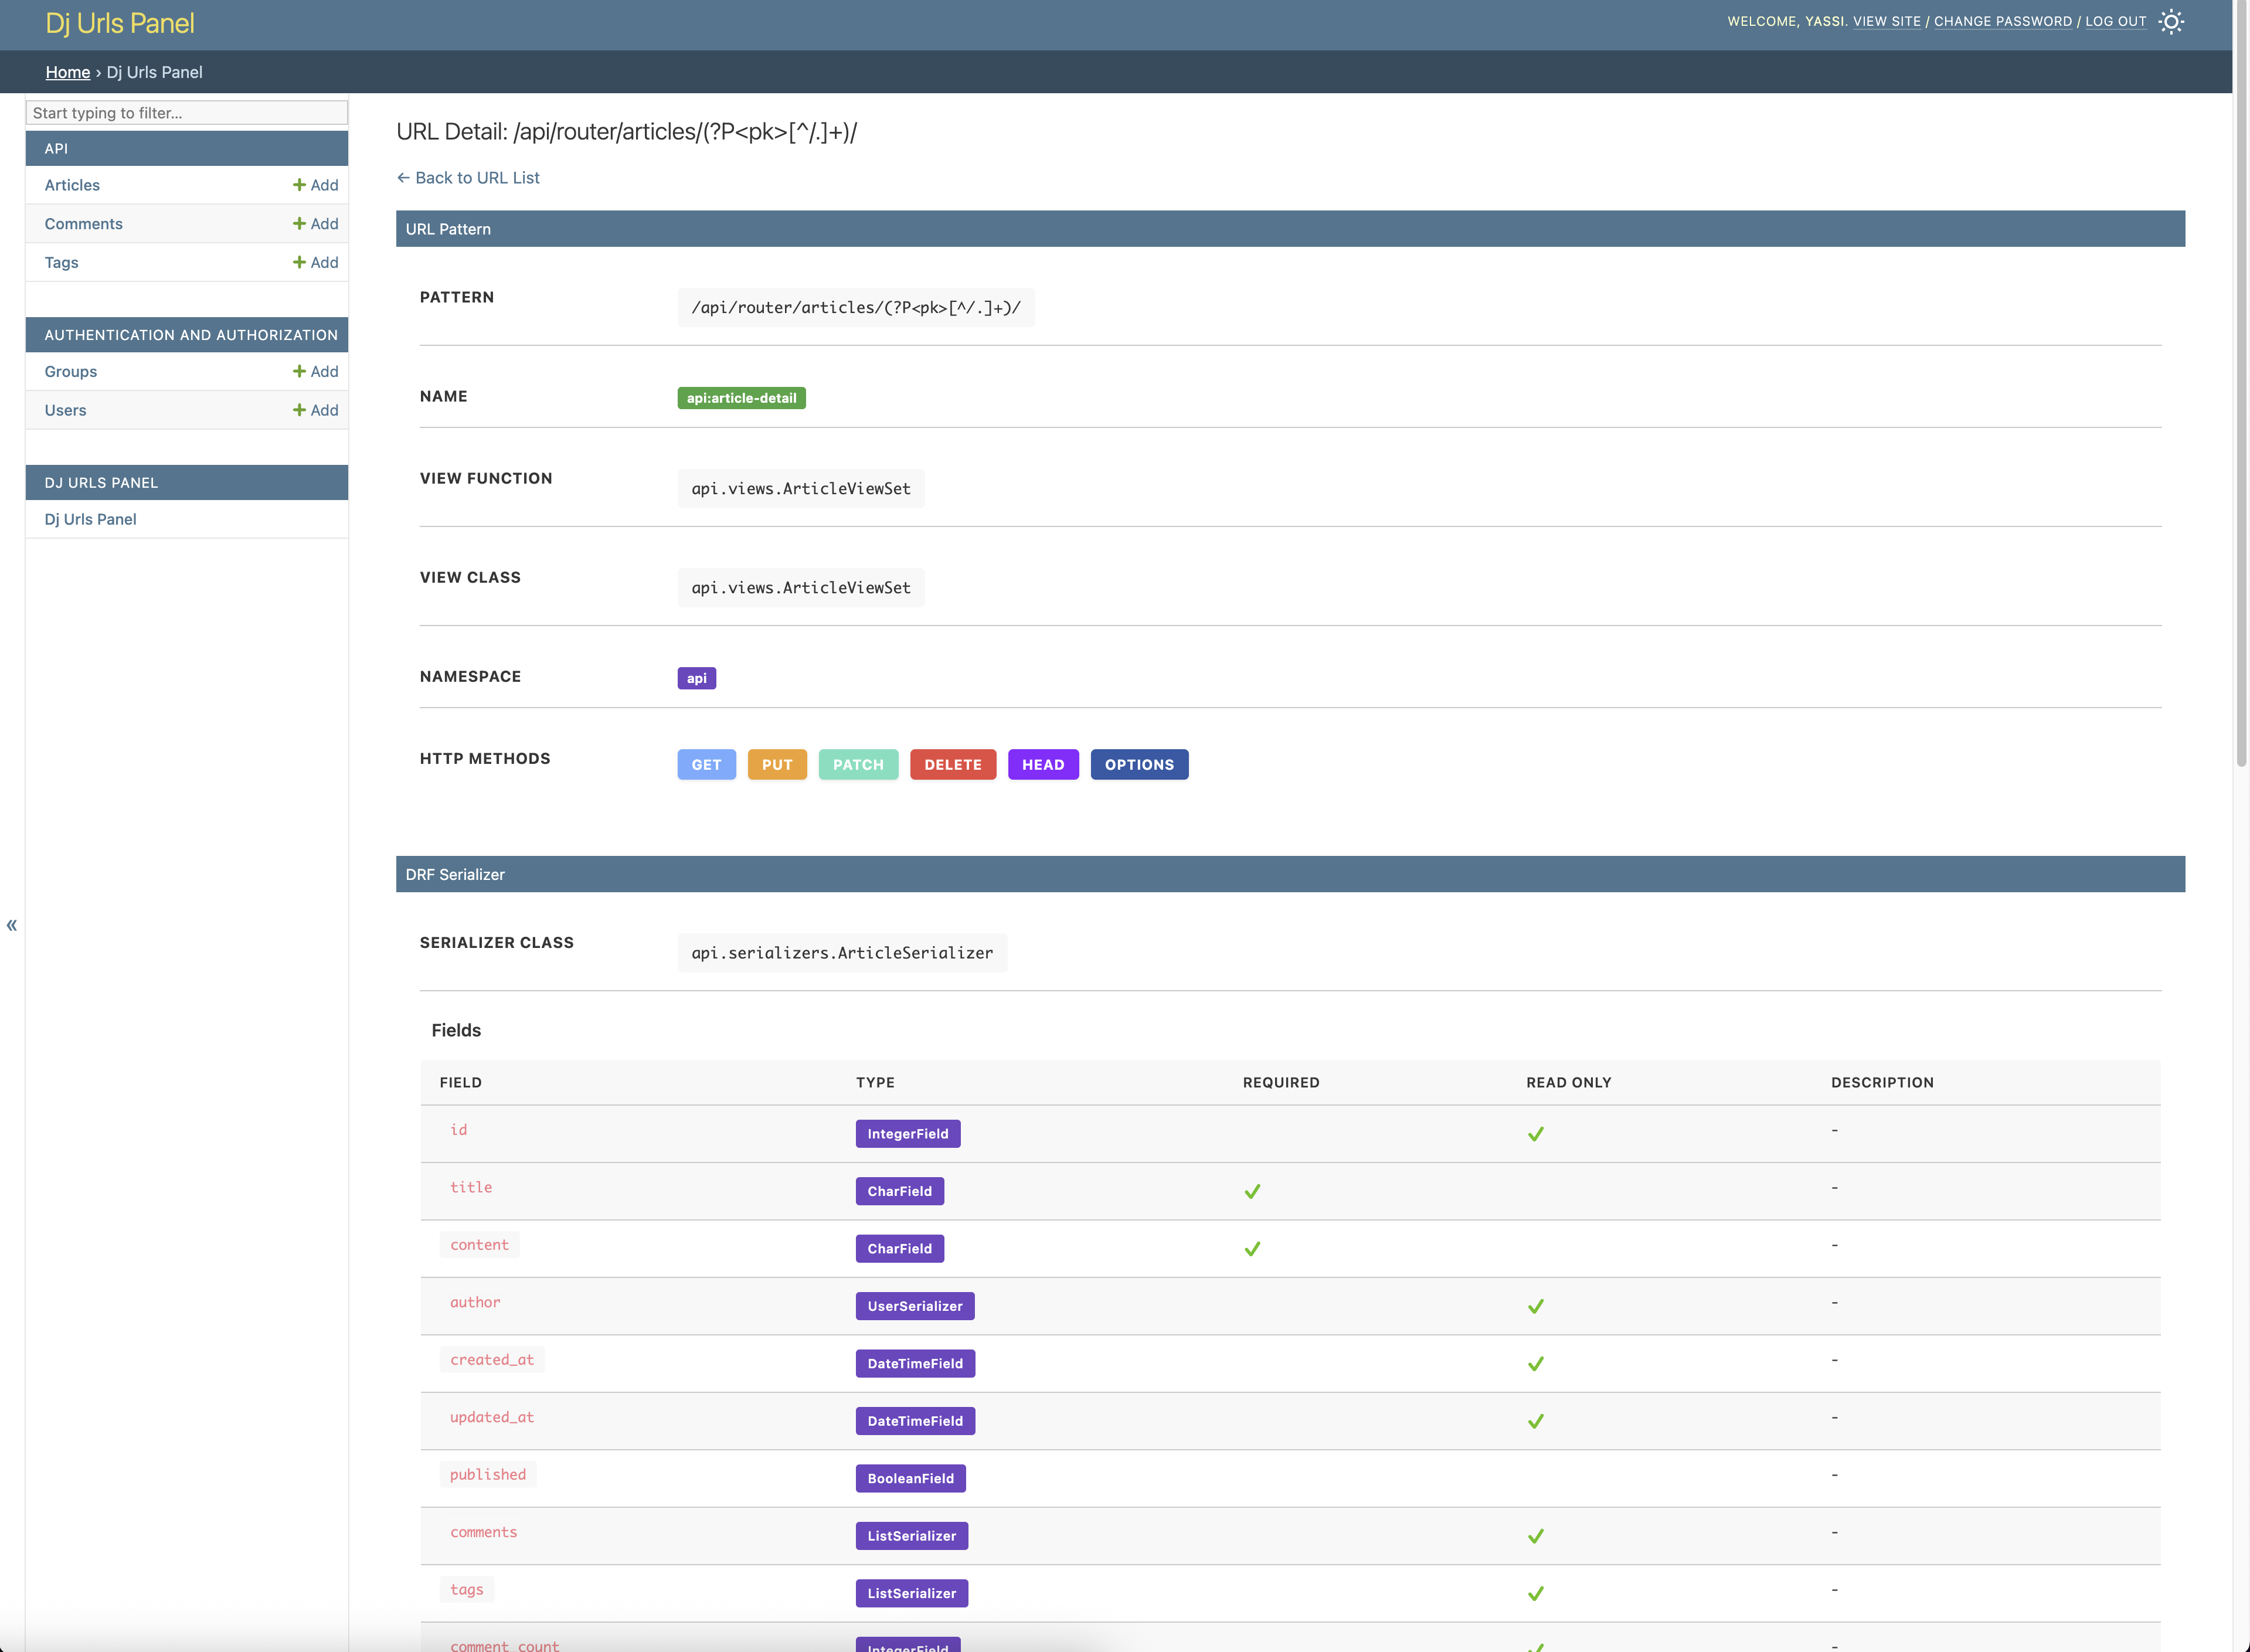This screenshot has height=1652, width=2250.
Task: Click the plus Add icon for Comments
Action: (x=299, y=224)
